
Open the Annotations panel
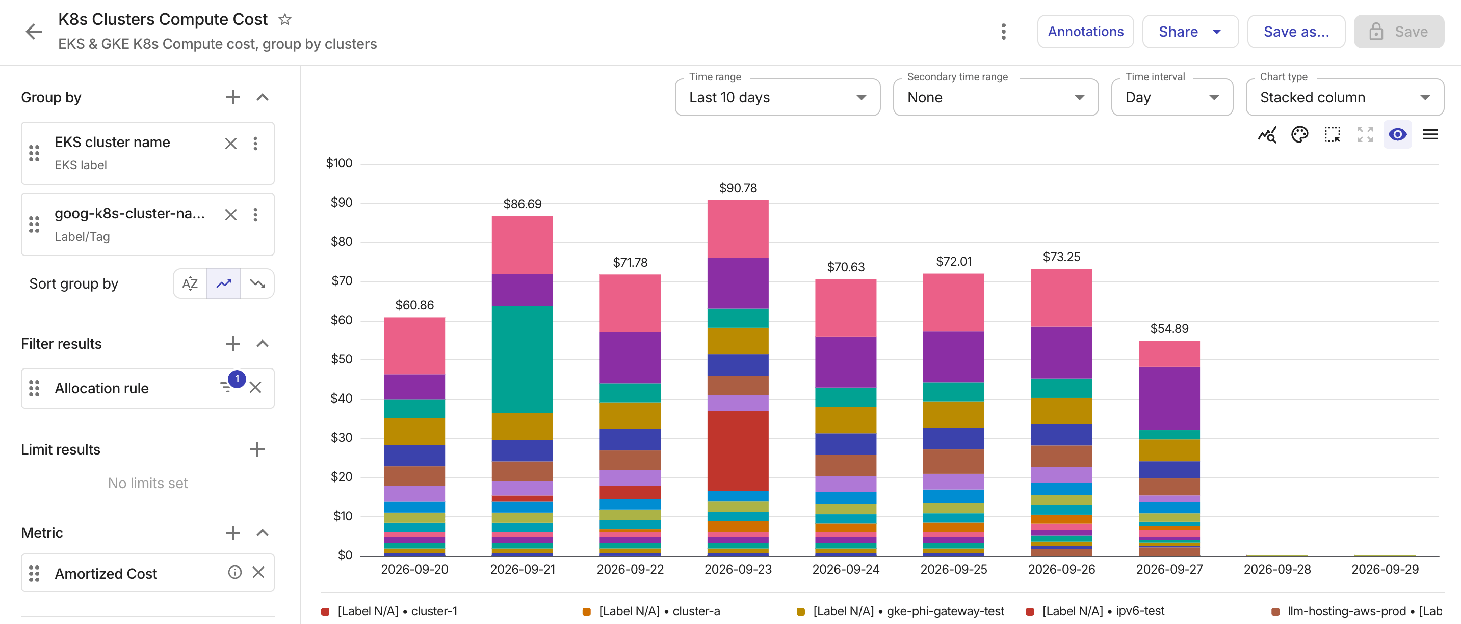point(1085,32)
